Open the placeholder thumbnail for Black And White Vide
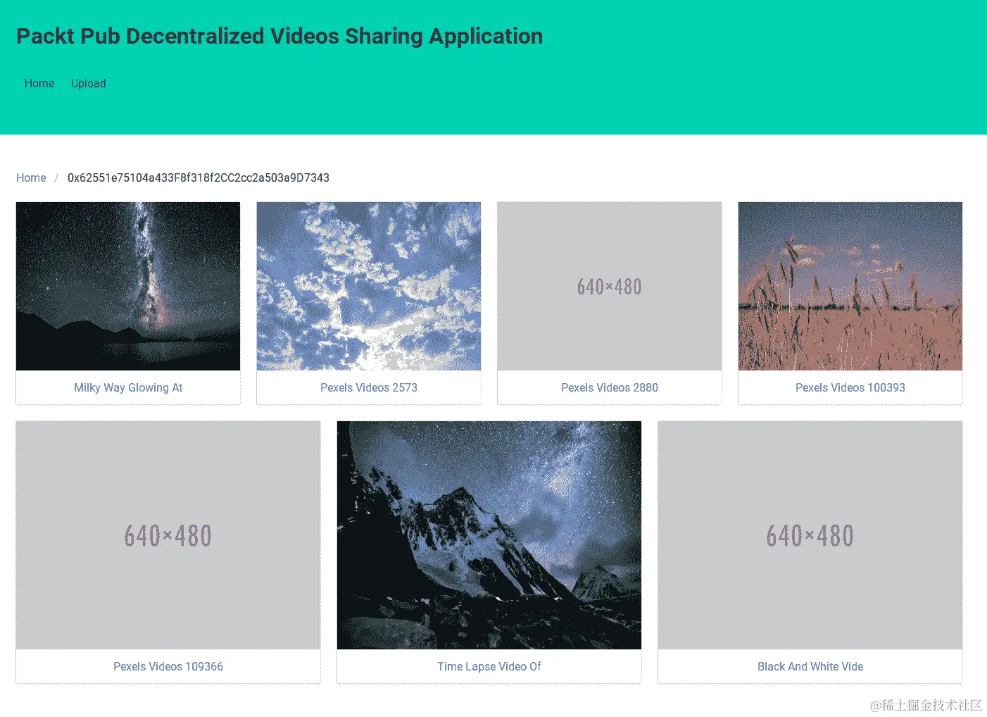Screen dimensions: 987x717 pos(810,535)
